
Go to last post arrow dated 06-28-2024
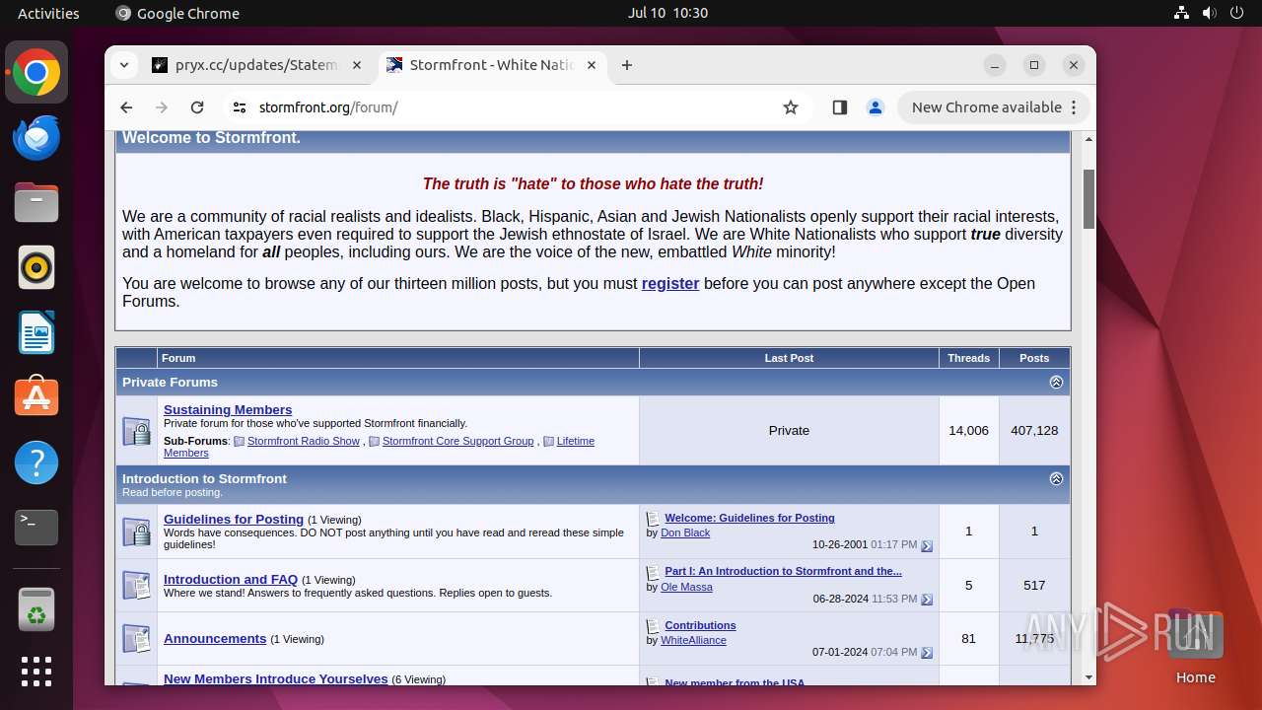coord(926,600)
